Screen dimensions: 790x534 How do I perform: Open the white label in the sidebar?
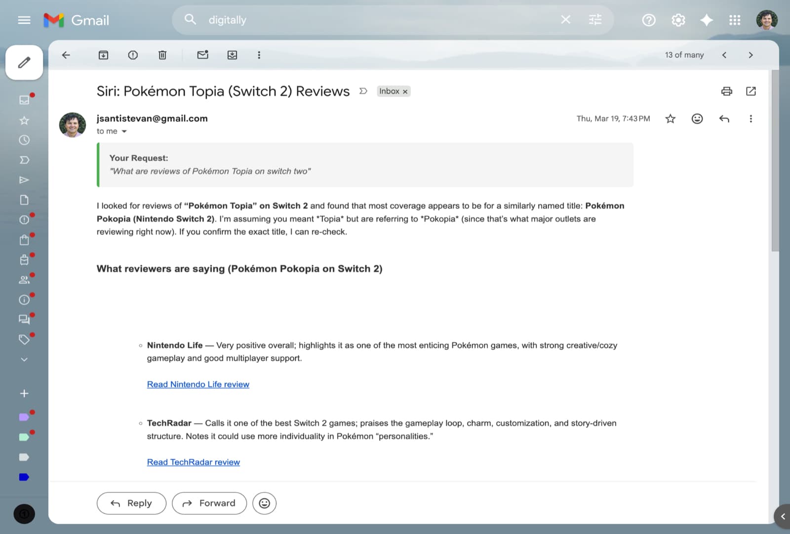coord(24,457)
